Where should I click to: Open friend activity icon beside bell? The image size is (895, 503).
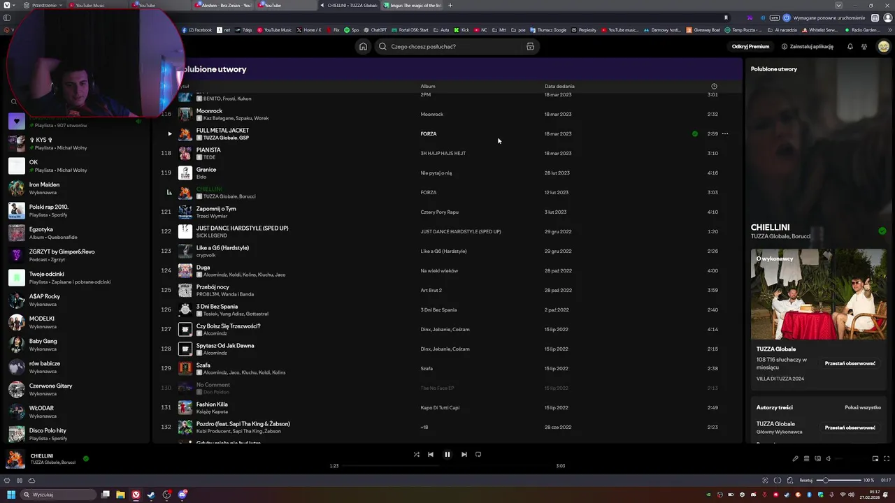(864, 47)
